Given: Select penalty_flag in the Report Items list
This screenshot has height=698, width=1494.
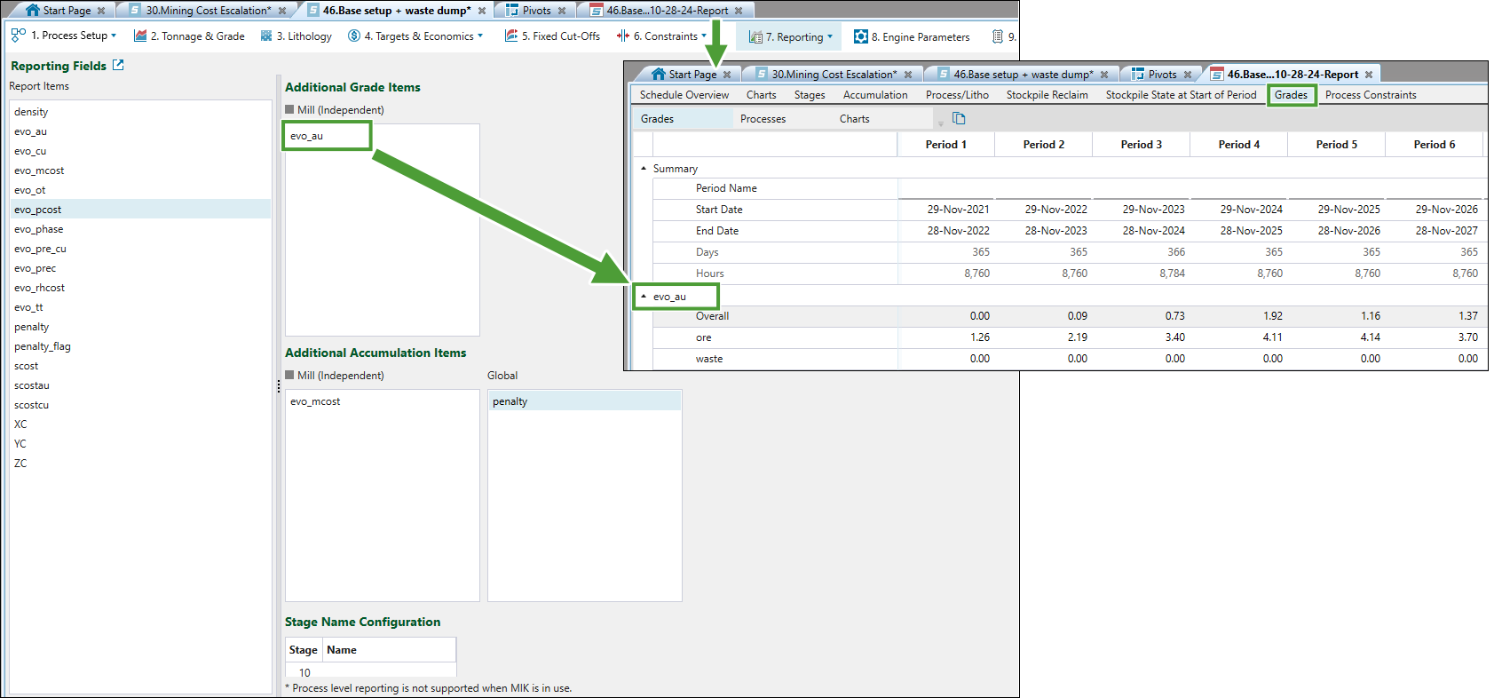Looking at the screenshot, I should click(140, 346).
